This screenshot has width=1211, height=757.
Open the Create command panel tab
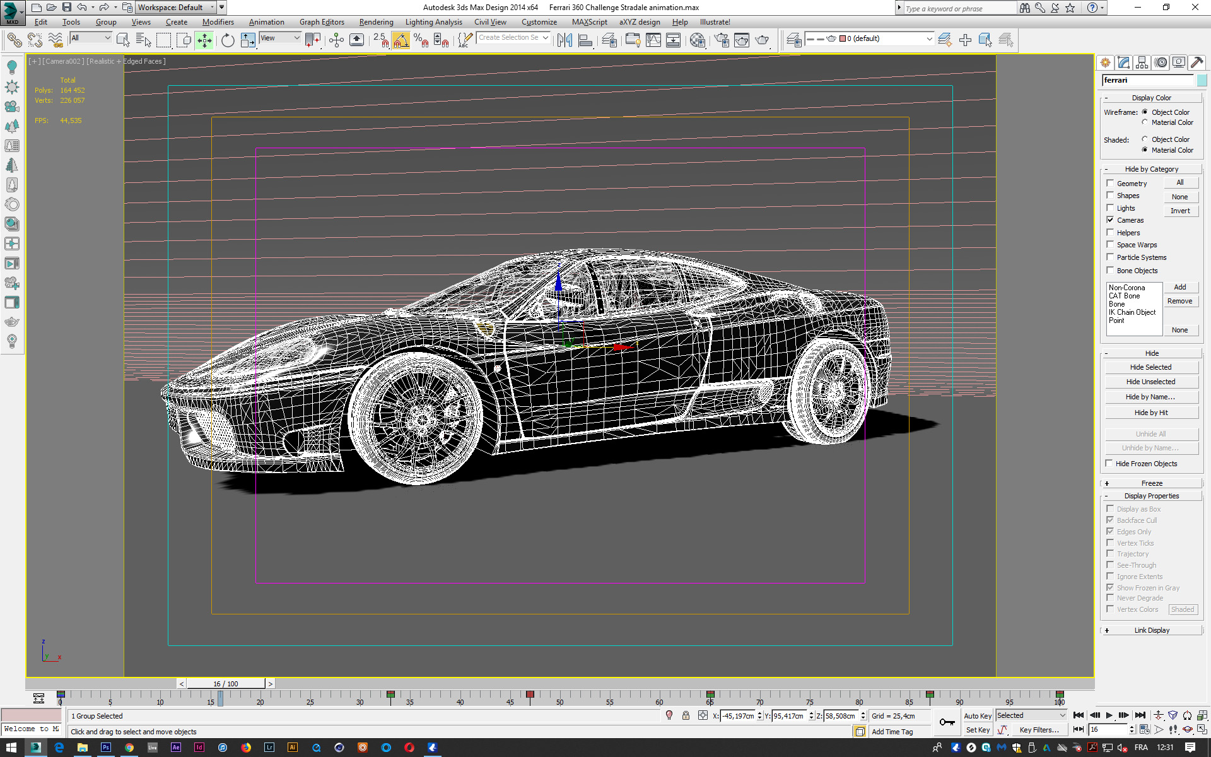(1105, 62)
